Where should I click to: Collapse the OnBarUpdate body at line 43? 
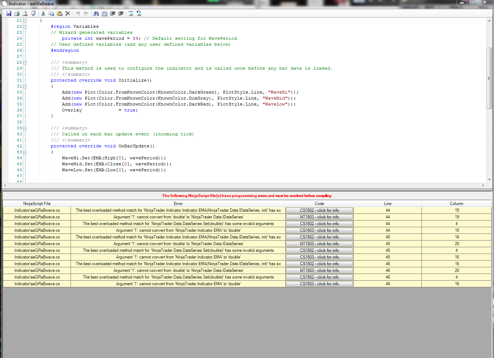pos(25,152)
